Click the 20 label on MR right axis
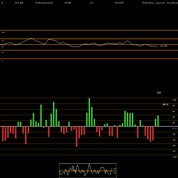The width and height of the screenshot is (178, 178). [x=173, y=123]
